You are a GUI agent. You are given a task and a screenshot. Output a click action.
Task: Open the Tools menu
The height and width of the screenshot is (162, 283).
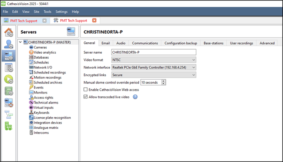pyautogui.click(x=47, y=12)
